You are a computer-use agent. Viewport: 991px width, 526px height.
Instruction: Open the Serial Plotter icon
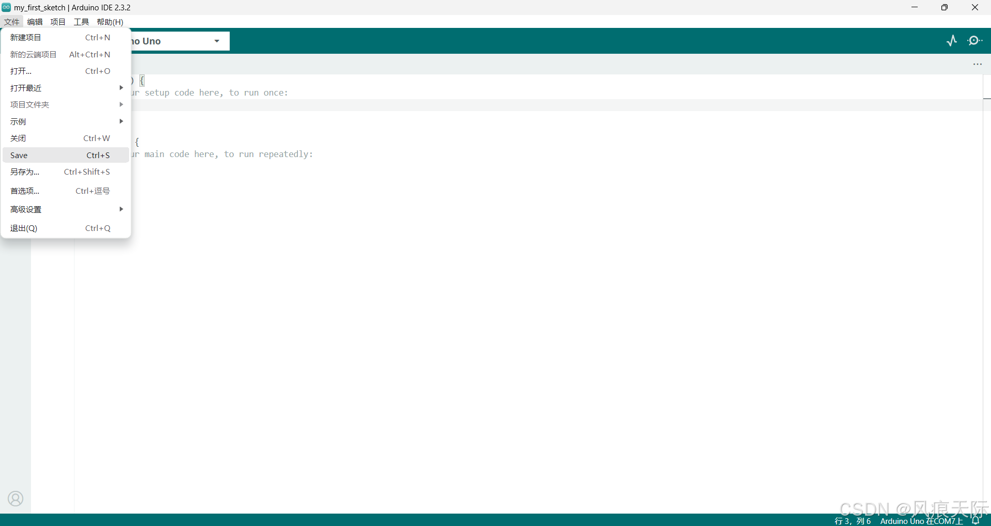[952, 41]
